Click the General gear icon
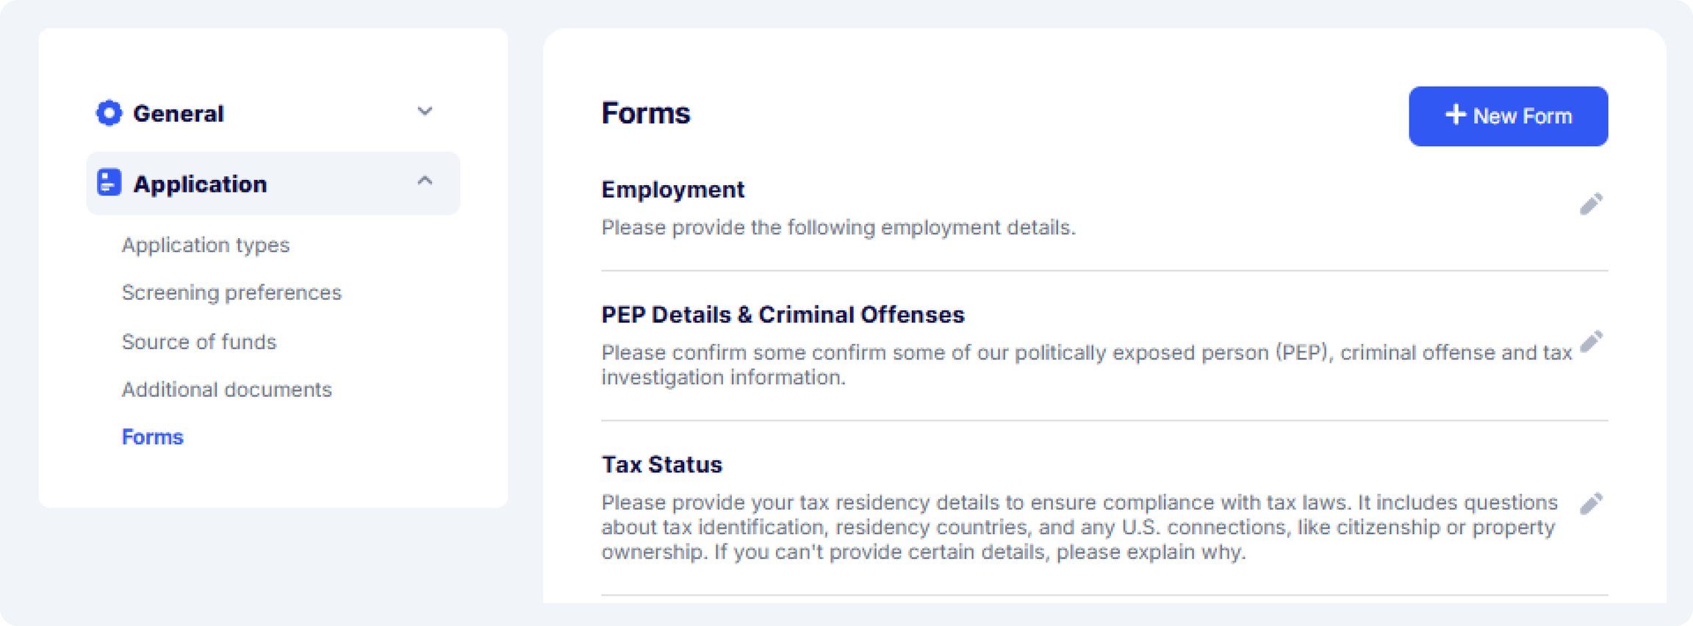Viewport: 1693px width, 626px height. tap(109, 113)
